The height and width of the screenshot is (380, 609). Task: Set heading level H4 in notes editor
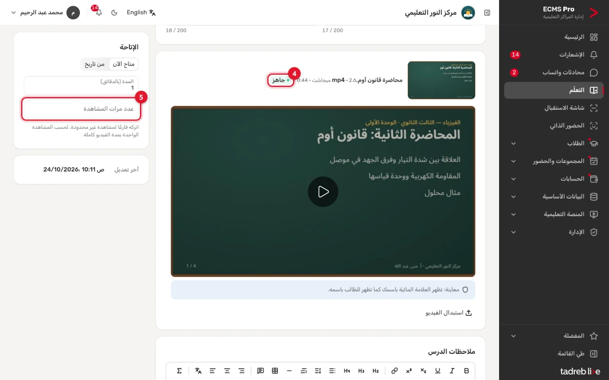(x=347, y=370)
